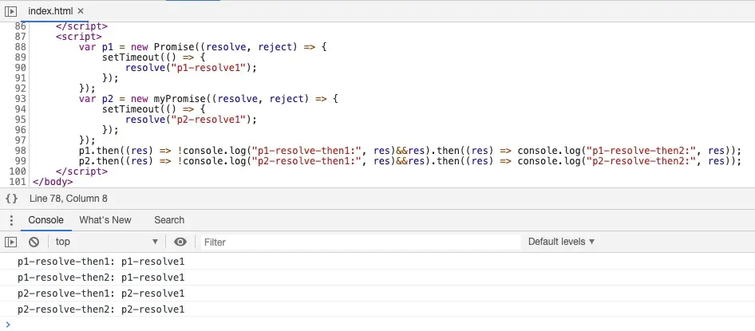Open the drawer three-dot menu
The image size is (755, 331).
[11, 220]
